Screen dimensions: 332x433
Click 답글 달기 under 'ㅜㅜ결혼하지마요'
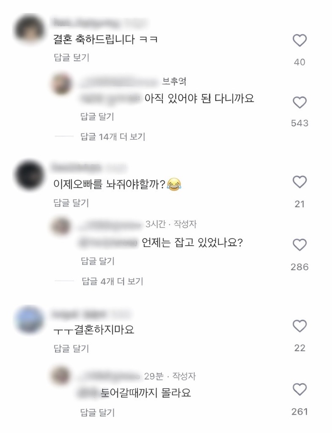(71, 348)
